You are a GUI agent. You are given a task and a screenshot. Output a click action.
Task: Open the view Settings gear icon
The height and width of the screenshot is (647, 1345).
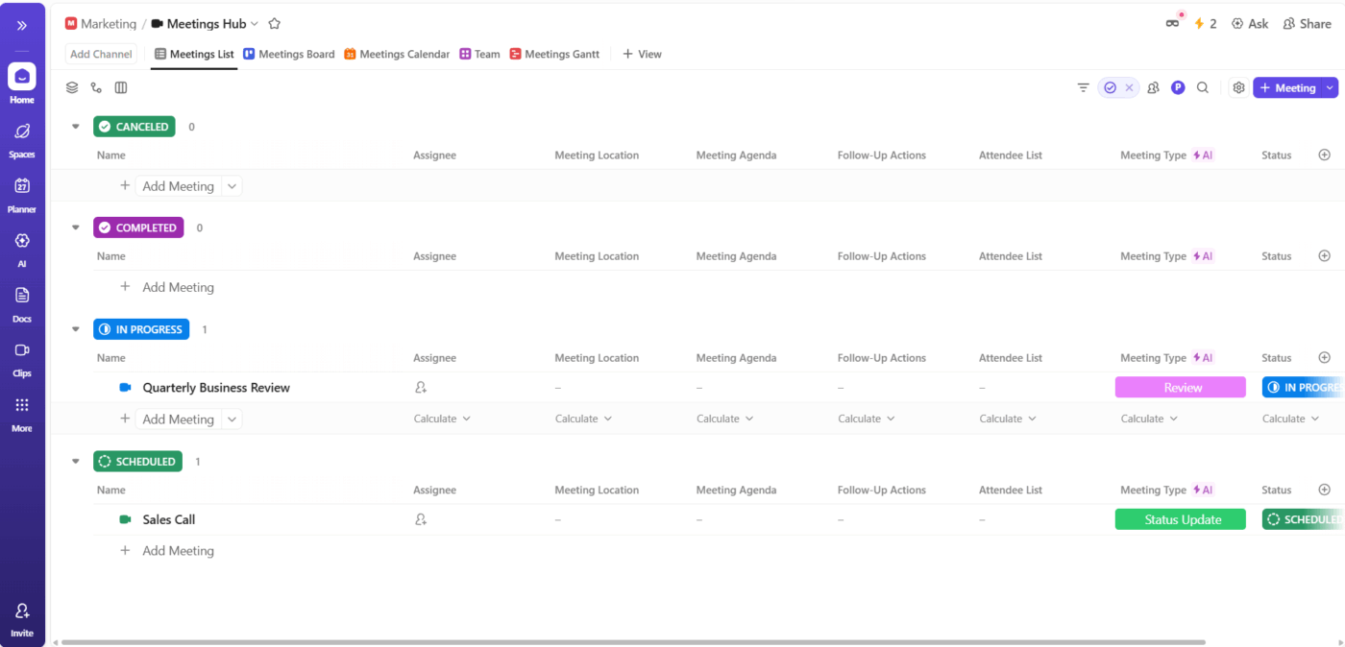tap(1238, 86)
